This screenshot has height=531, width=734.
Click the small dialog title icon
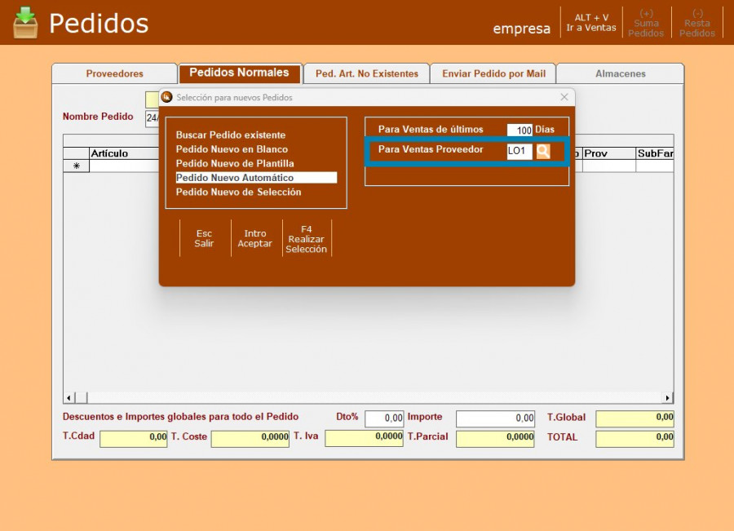pyautogui.click(x=167, y=97)
